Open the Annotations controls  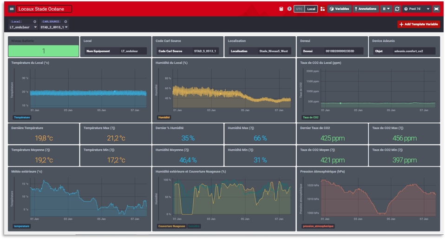[366, 9]
